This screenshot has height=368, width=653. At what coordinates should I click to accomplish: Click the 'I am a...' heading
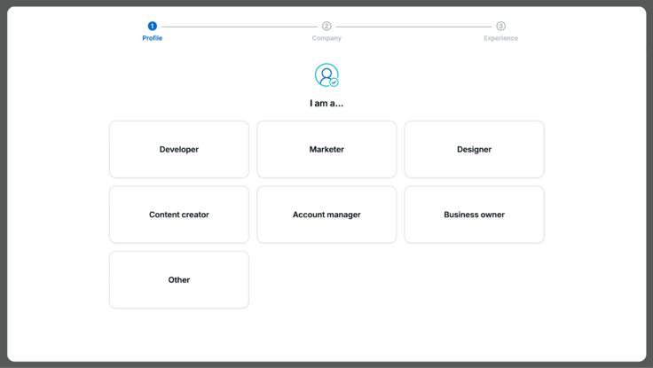(x=326, y=103)
